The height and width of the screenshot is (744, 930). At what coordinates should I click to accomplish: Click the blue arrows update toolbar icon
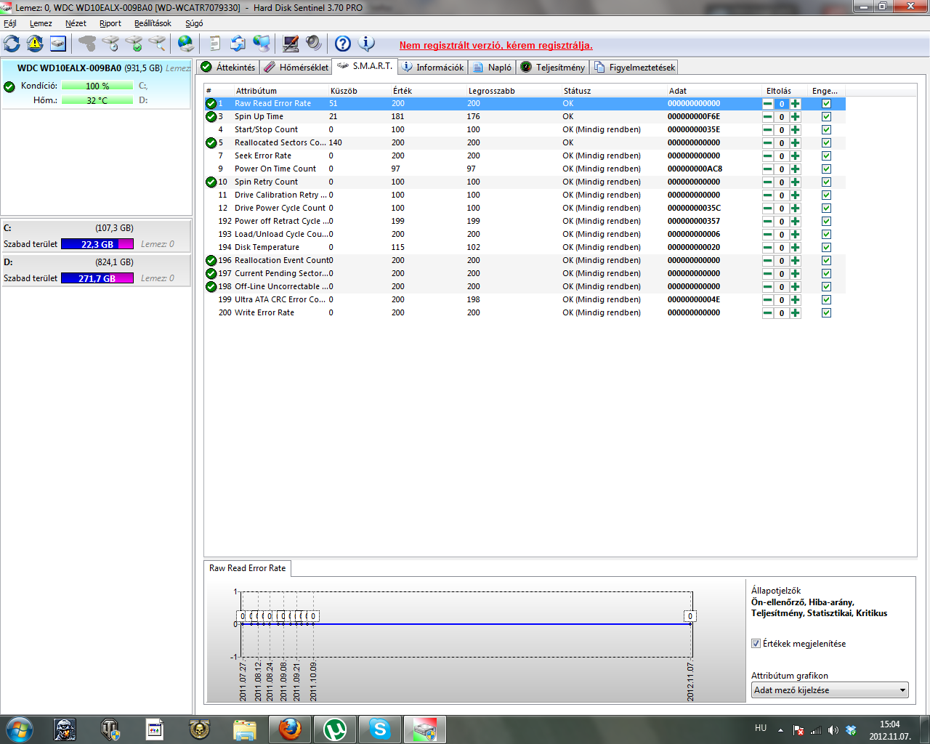(238, 44)
